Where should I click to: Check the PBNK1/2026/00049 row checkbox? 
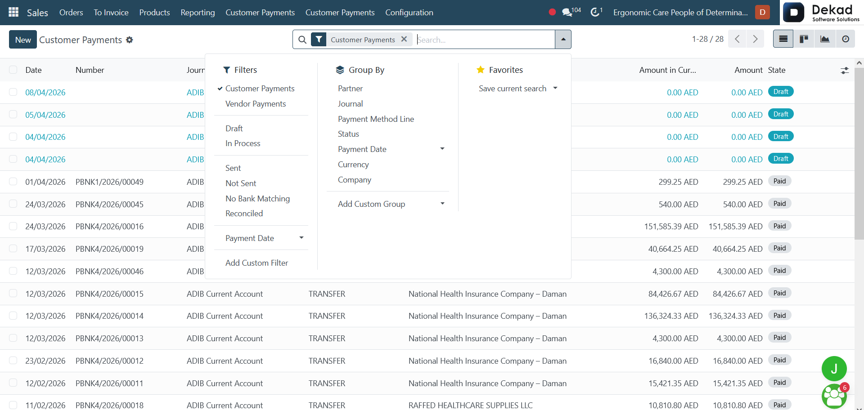tap(13, 182)
